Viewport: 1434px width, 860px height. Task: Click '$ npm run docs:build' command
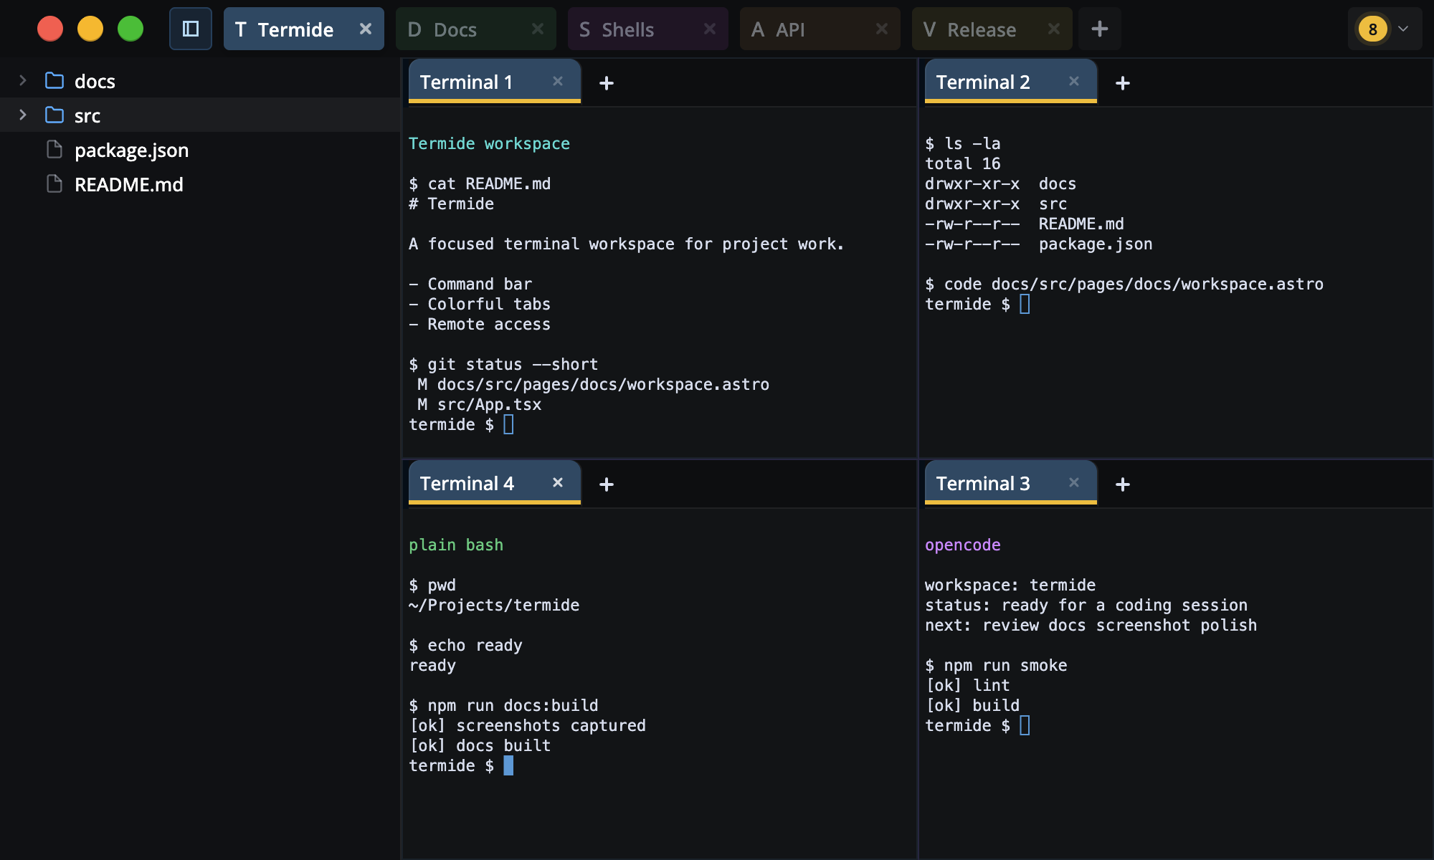pos(503,705)
